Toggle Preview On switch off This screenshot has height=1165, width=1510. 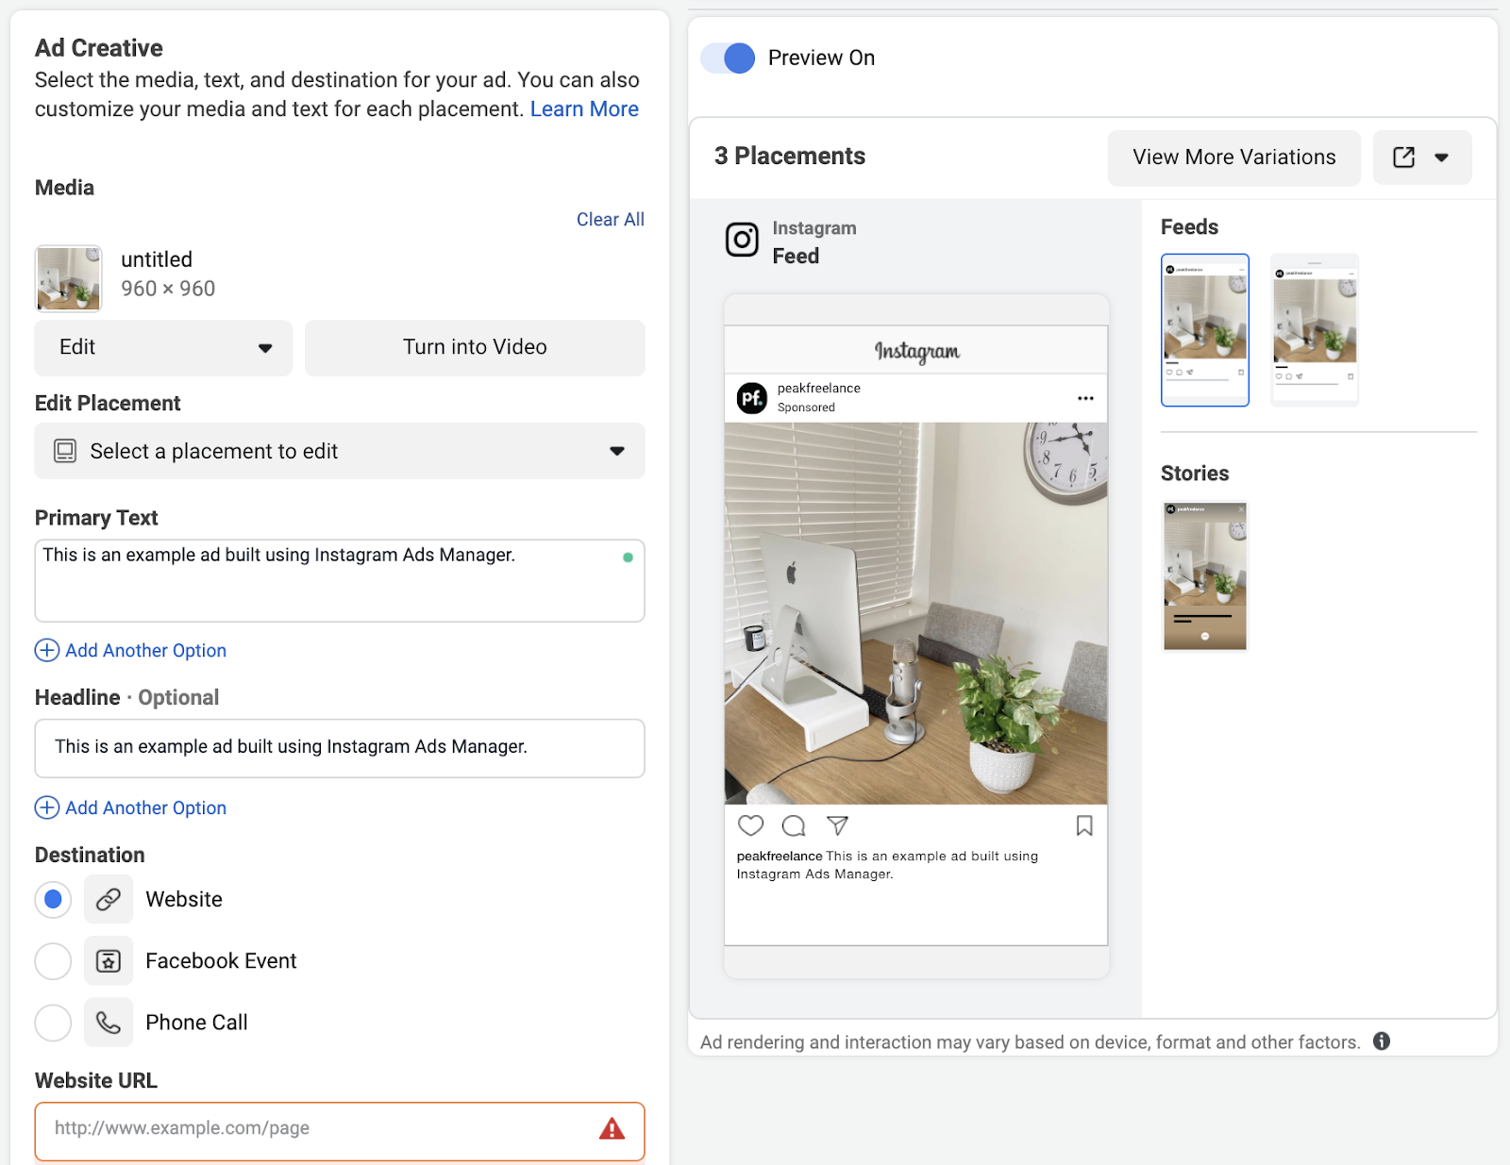tap(727, 58)
